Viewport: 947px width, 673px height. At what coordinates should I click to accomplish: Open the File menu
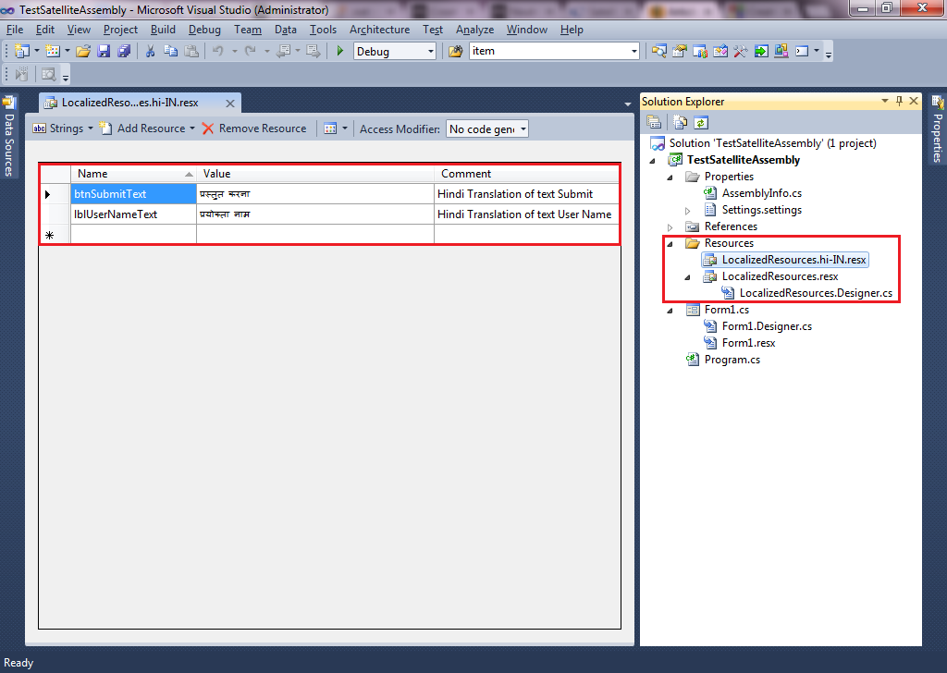click(15, 30)
